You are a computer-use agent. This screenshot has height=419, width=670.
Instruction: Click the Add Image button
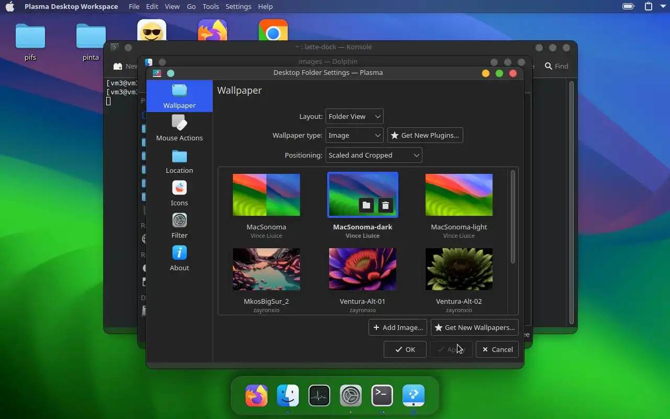click(398, 327)
